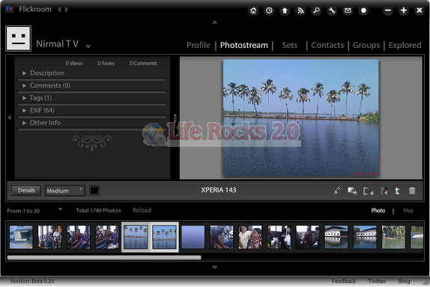Screen dimensions: 430x287
Task: Open the recent activity clock icon
Action: pos(269,10)
